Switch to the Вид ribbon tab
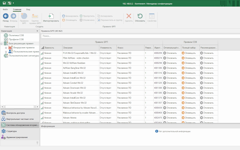Image resolution: width=240 pixels, height=150 pixels. [x=28, y=8]
